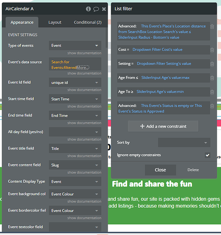The image size is (221, 235).
Task: Open the comment bubble icon in AirCalendar header
Action: (x=96, y=9)
